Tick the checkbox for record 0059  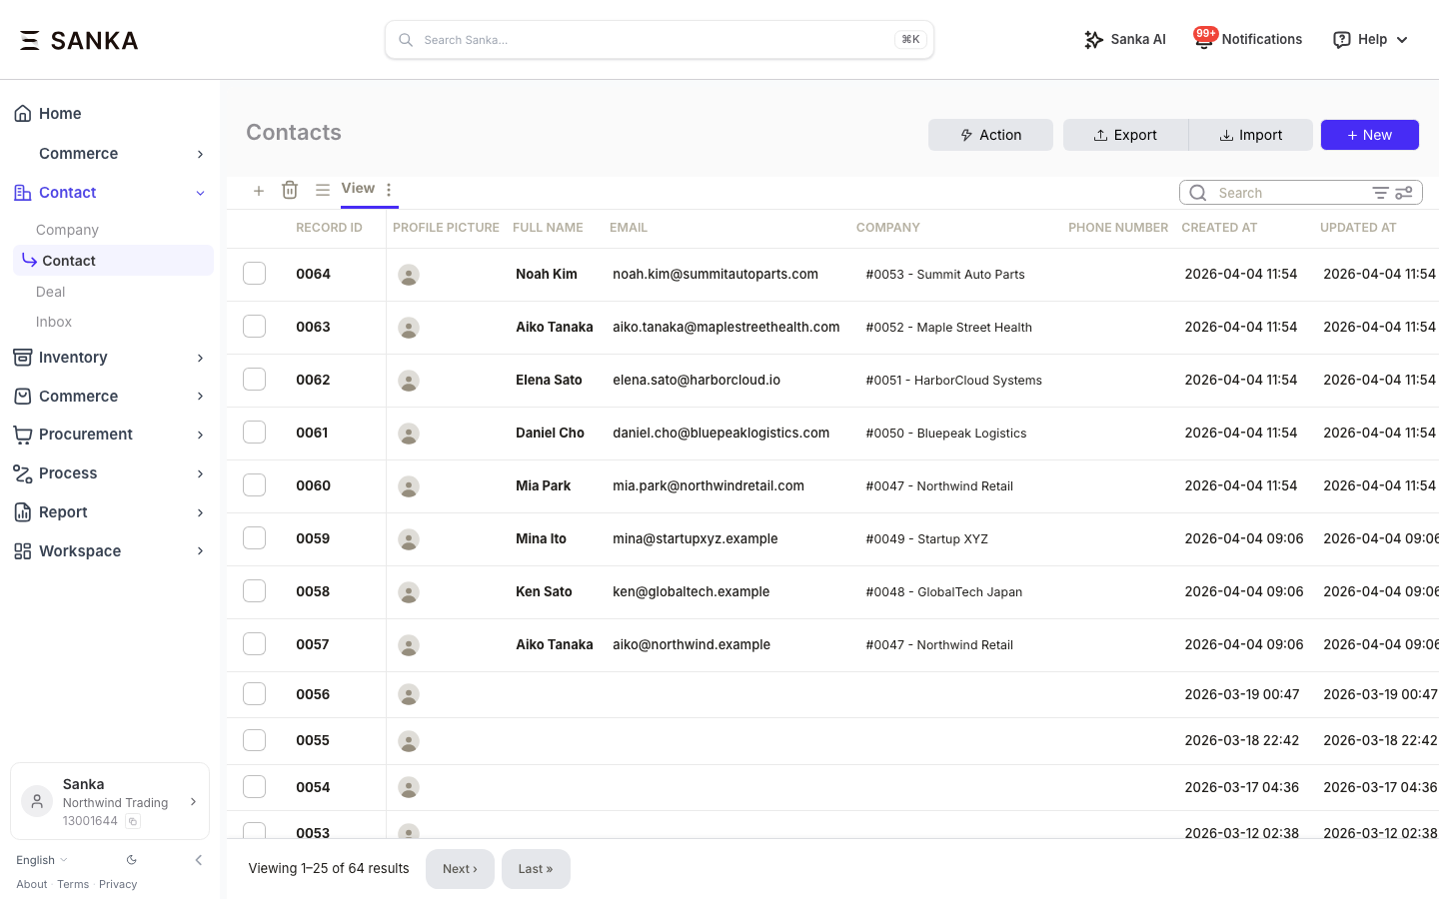coord(255,538)
